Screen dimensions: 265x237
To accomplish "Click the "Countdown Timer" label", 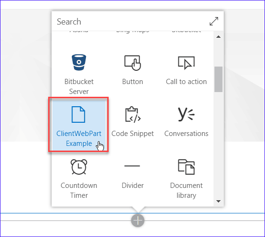I will point(79,190).
